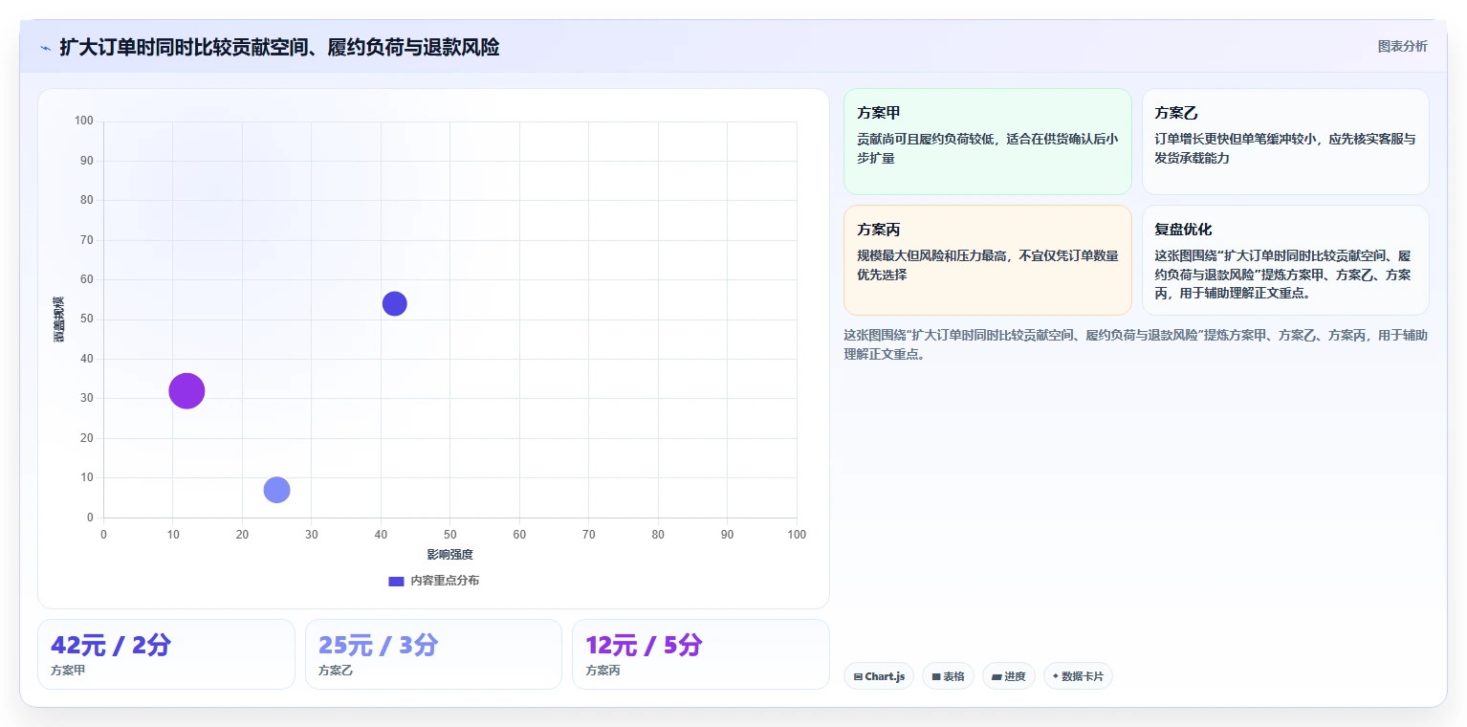Click the 覆盖规模 y-axis title
Image resolution: width=1467 pixels, height=727 pixels.
59,319
